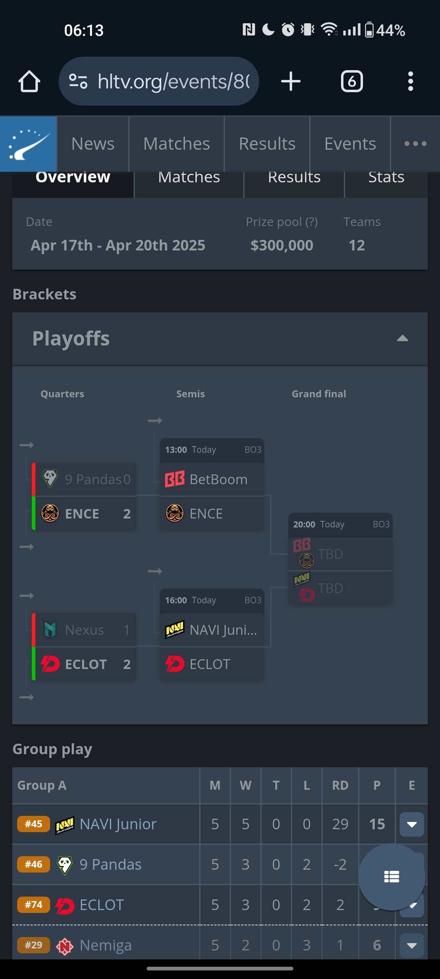The height and width of the screenshot is (979, 440).
Task: Expand the Nemiga group row details
Action: (x=411, y=945)
